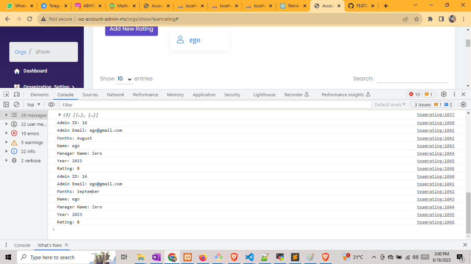
Task: Expand the 10 errors message group
Action: coord(6,133)
